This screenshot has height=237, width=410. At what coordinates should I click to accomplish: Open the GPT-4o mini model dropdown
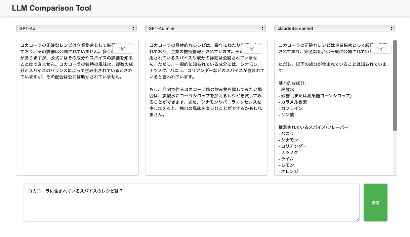(205, 29)
